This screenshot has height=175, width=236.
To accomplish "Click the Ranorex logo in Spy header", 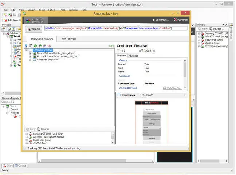I will point(181,20).
